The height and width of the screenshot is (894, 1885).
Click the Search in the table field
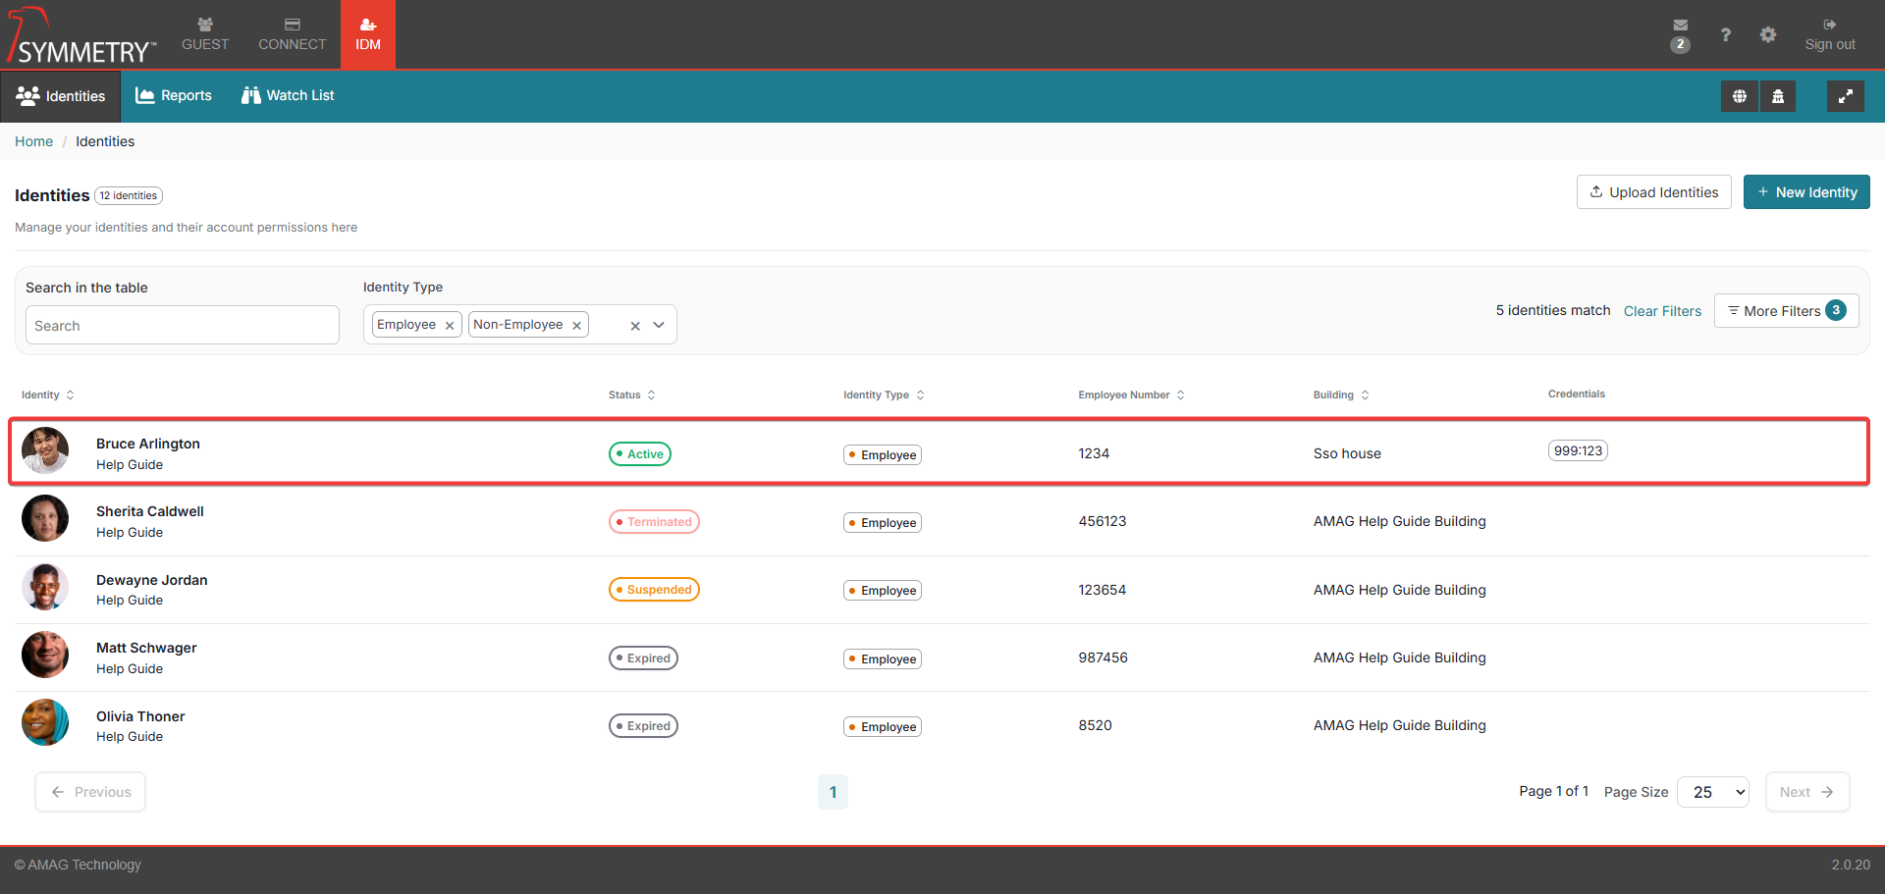(183, 326)
